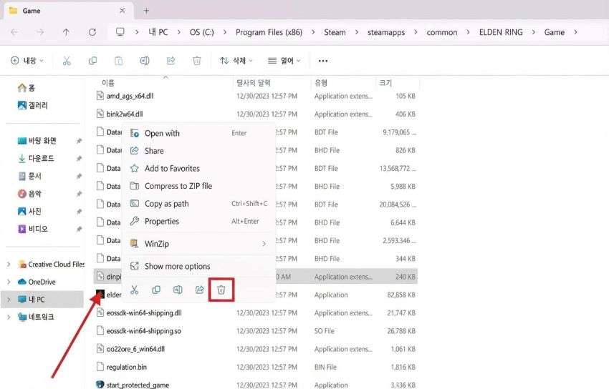The image size is (609, 389).
Task: Click the PC monitor icon in the address bar
Action: pyautogui.click(x=120, y=32)
